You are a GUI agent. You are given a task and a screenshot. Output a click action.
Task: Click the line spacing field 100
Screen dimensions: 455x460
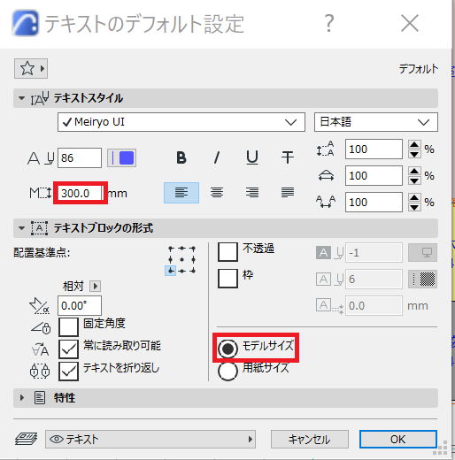click(374, 149)
